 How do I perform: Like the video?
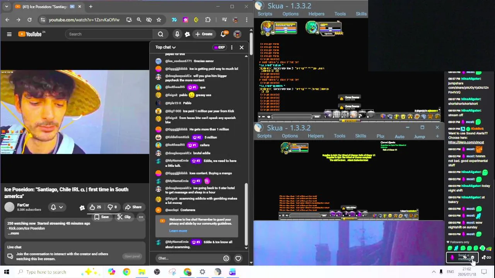click(95, 207)
